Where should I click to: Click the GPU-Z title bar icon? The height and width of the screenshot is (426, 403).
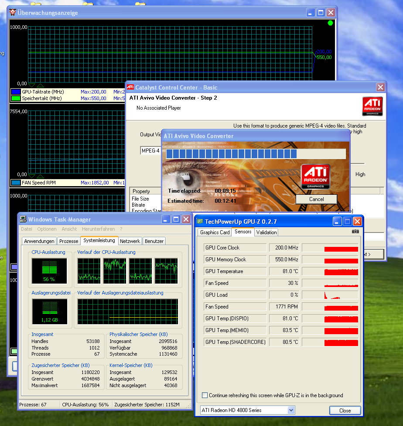click(200, 222)
